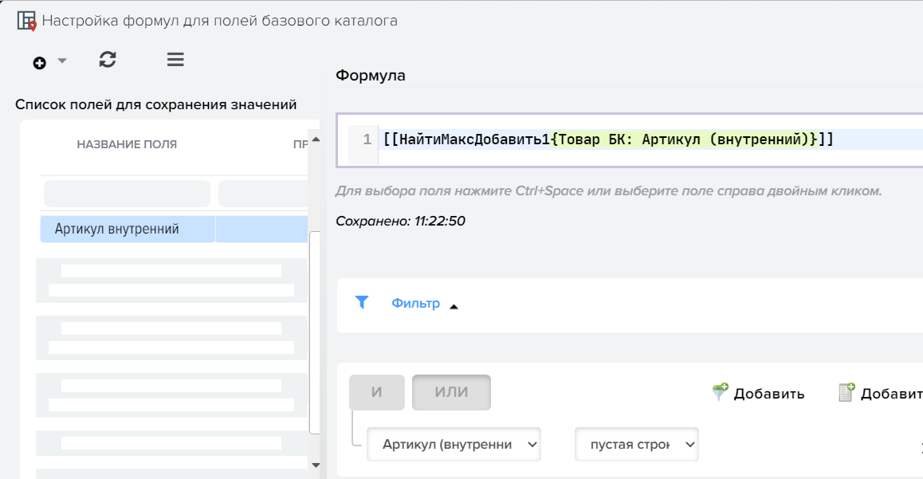Click the plus icon to add a field

pos(39,63)
